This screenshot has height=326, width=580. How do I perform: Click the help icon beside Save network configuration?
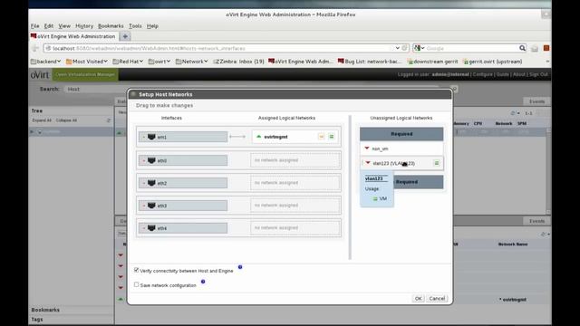tap(203, 282)
